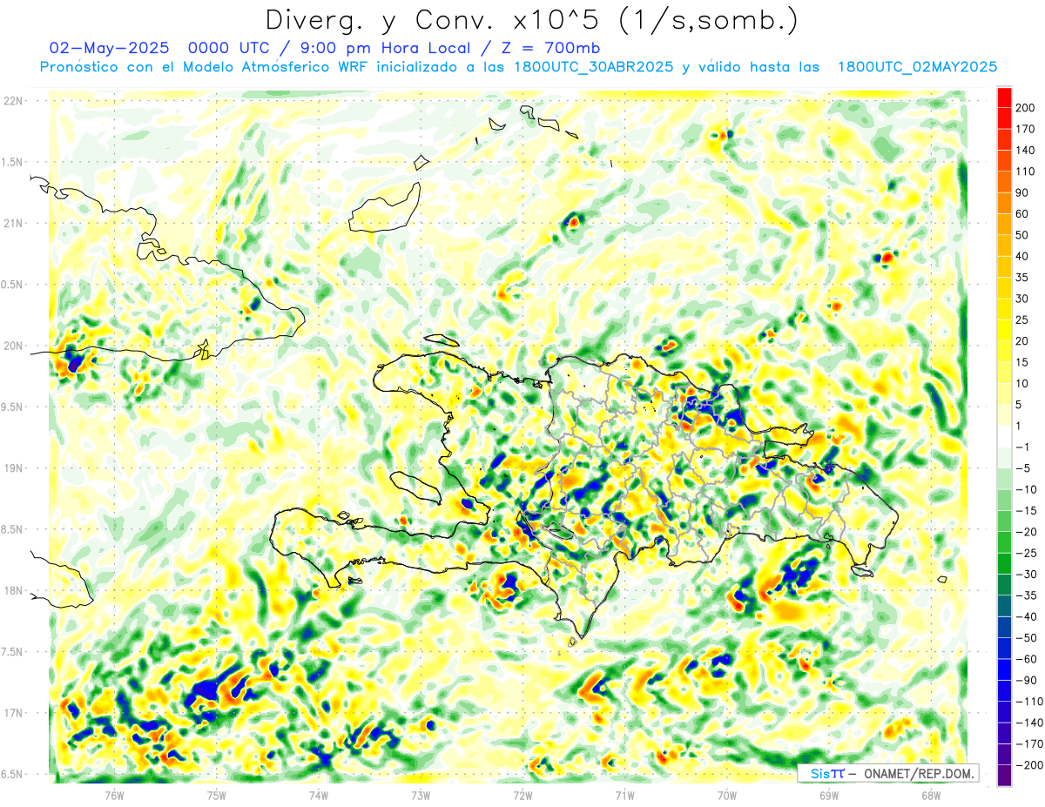Click the '8.5N' latitude axis label
The image size is (1045, 807).
point(13,529)
